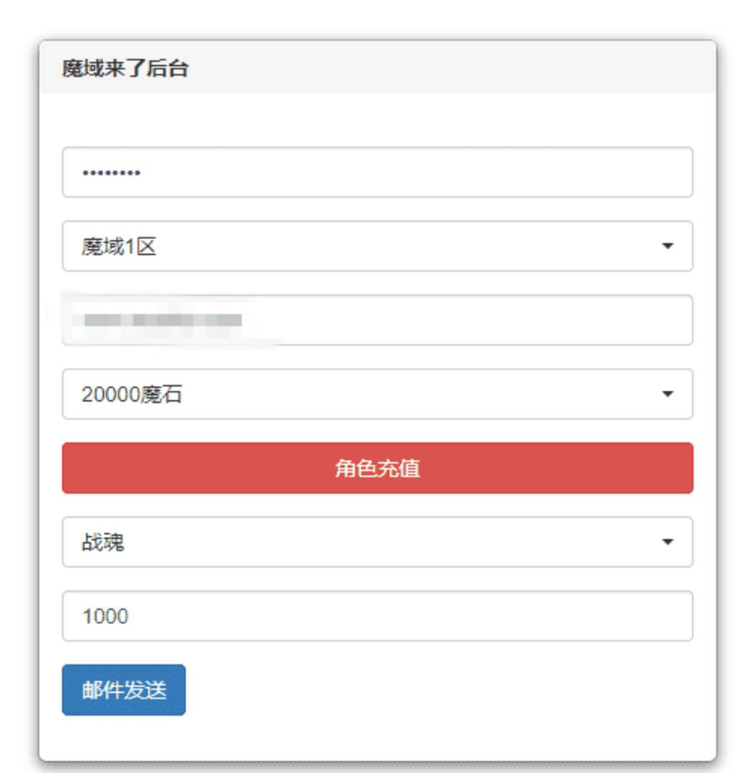Expand the magic stone amount selector arrow
The width and height of the screenshot is (754, 773).
(x=669, y=394)
